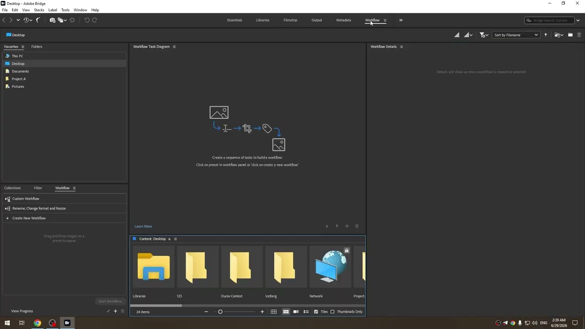Screen dimensions: 585x329
Task: Click the Go back arrow in toolbar
Action: pos(4,20)
